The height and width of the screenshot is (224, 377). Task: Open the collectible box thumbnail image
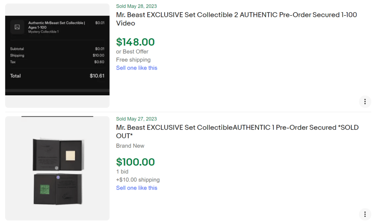tap(57, 168)
